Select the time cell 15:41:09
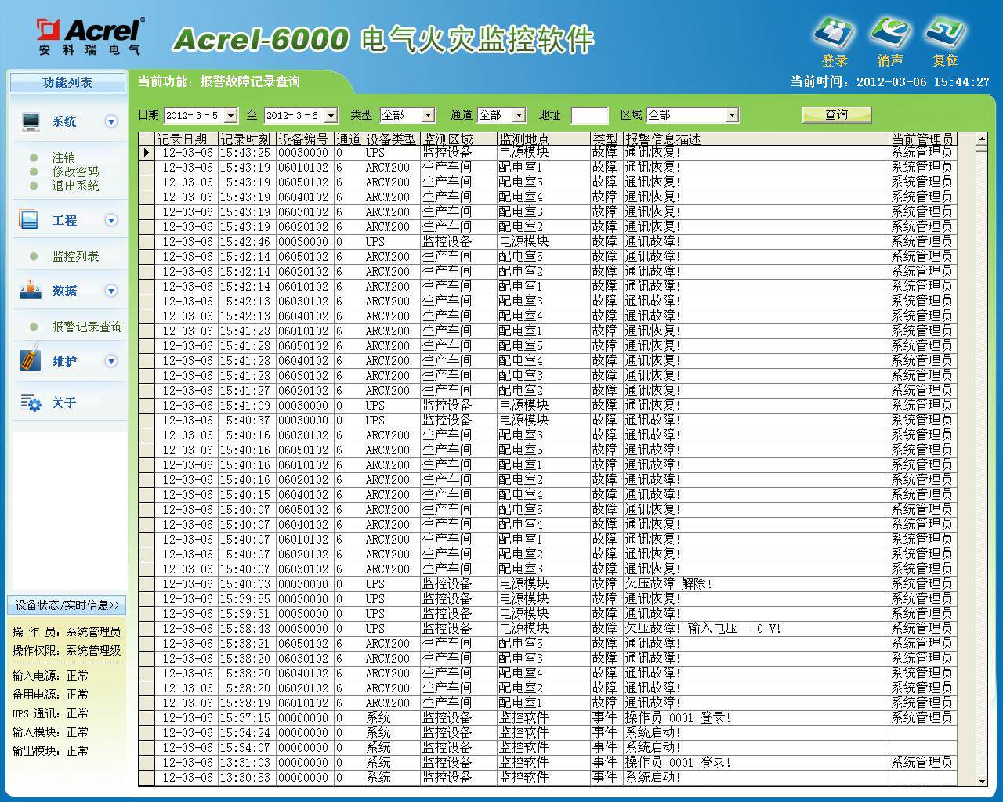Viewport: 1003px width, 802px height. tap(246, 406)
